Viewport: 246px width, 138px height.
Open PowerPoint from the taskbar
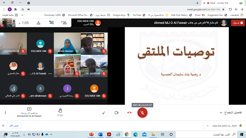point(91,134)
